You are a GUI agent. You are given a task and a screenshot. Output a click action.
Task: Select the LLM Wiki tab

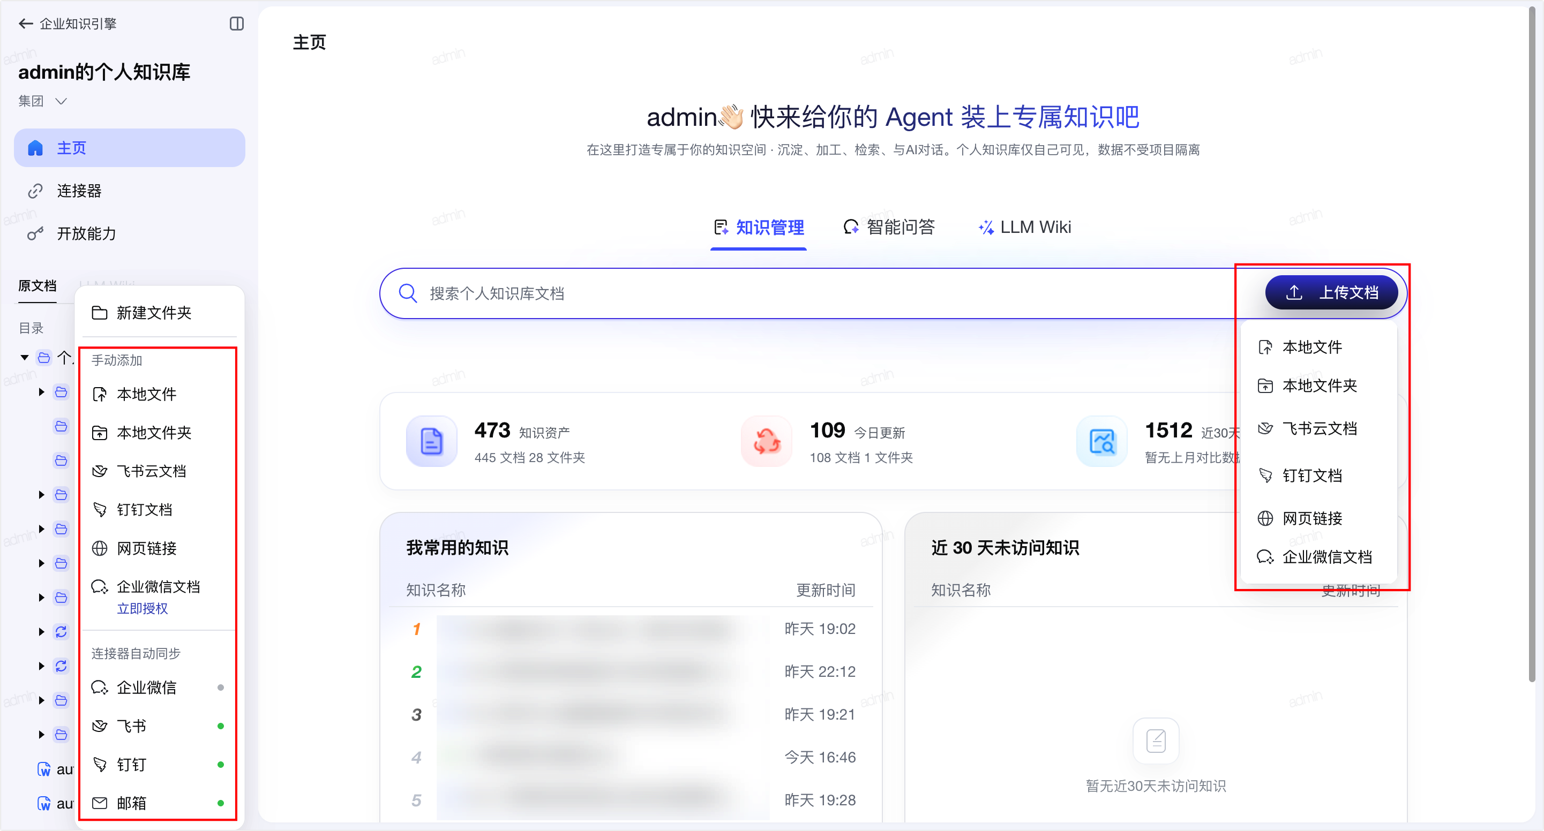[x=1024, y=227]
